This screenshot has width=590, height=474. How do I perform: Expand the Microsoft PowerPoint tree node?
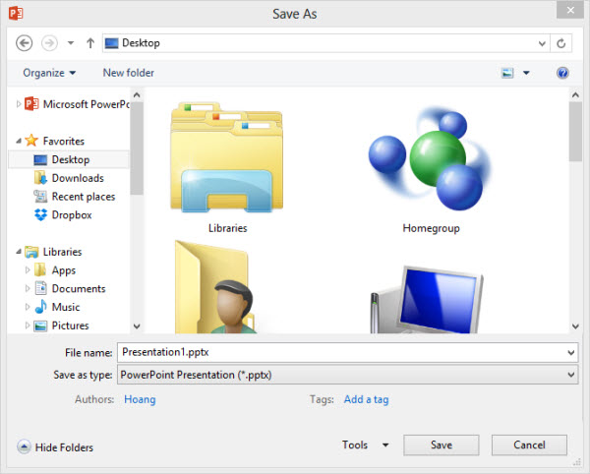(17, 104)
